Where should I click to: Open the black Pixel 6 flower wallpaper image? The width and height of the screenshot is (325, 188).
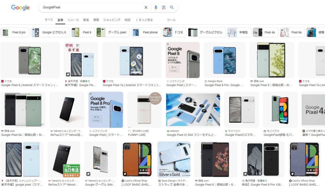(x=216, y=159)
